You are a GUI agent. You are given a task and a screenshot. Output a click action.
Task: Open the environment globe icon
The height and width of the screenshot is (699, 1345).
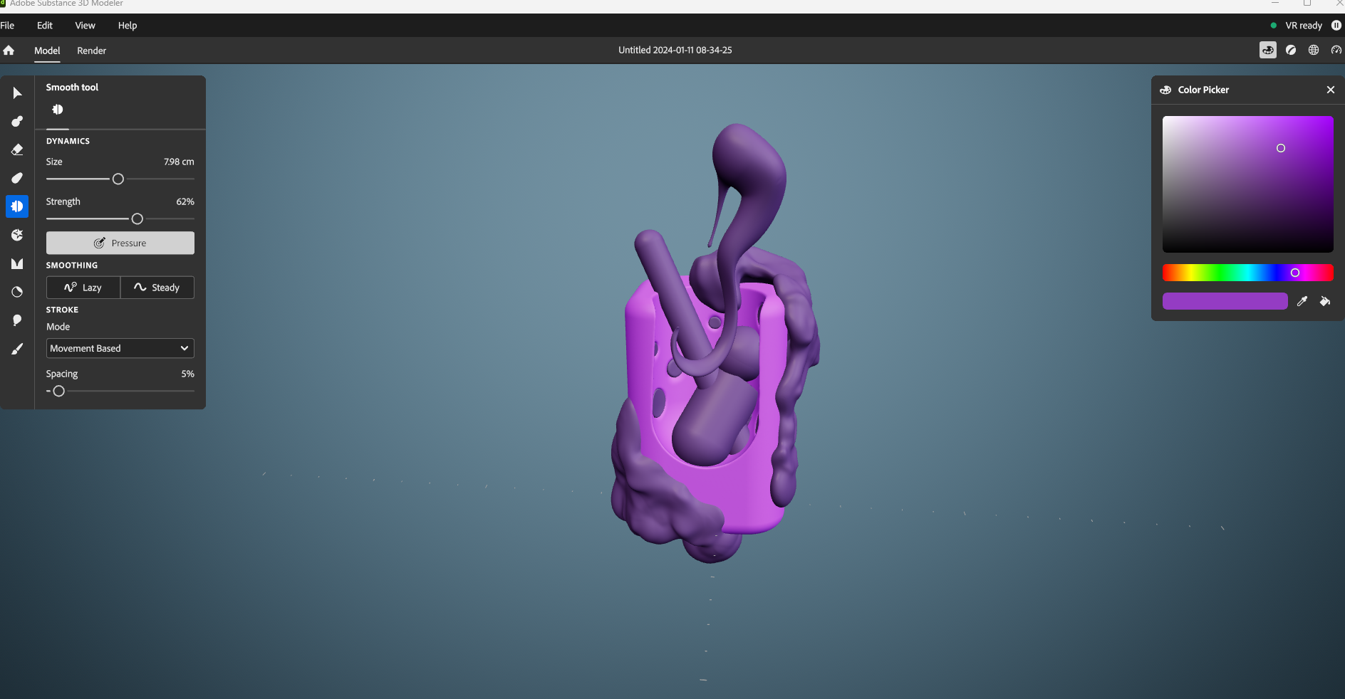(x=1314, y=50)
